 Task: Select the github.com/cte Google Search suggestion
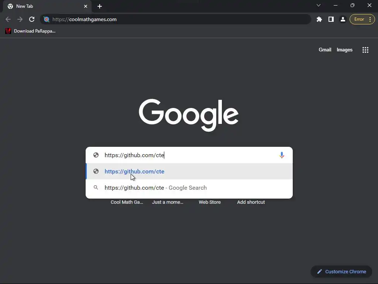189,187
